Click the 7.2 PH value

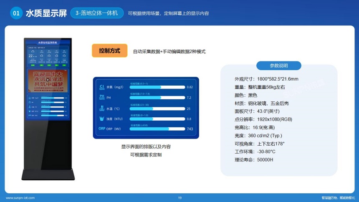pyautogui.click(x=189, y=98)
